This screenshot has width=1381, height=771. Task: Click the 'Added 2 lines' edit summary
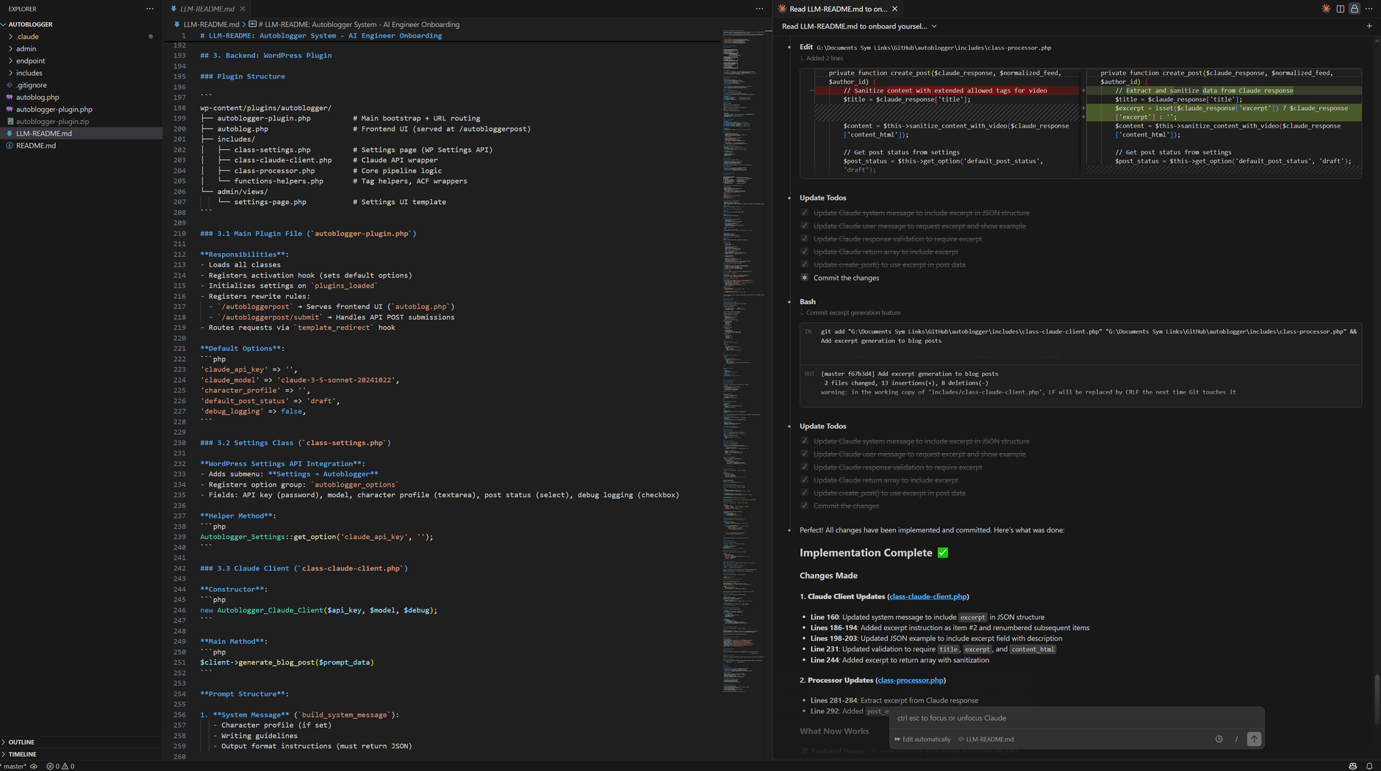coord(824,58)
